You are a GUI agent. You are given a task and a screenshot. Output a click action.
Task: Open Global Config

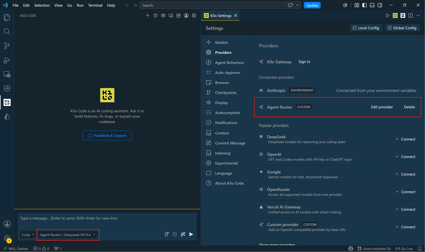click(402, 28)
